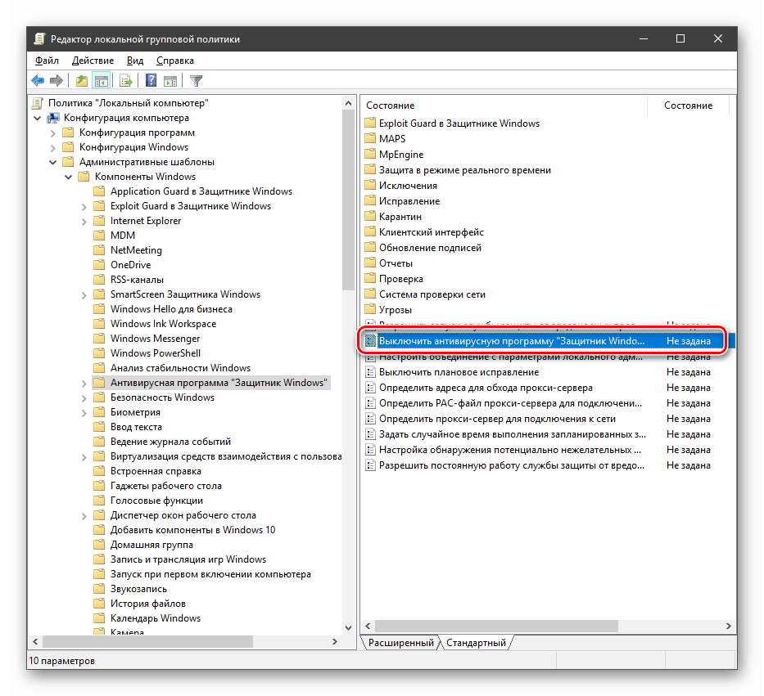
Task: Click tree pane scroll down arrow
Action: coord(348,628)
